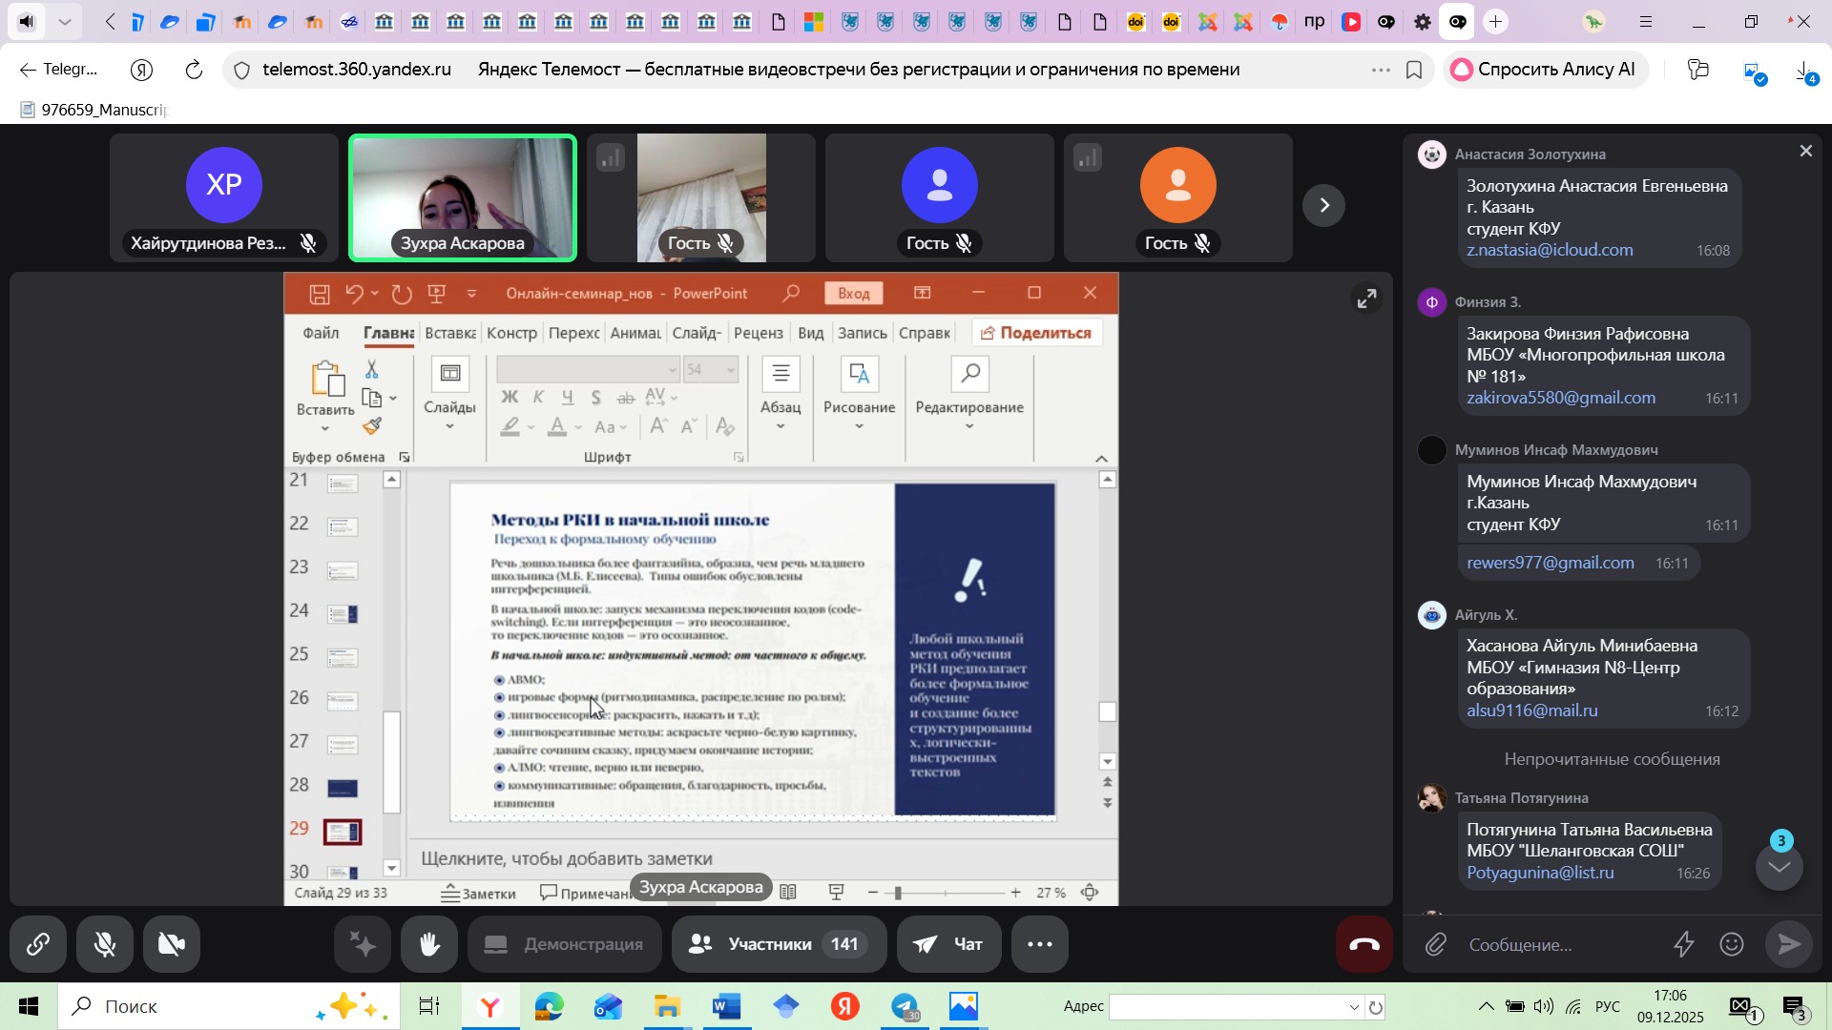1832x1030 pixels.
Task: Open z.nastasia@icloud.com email link
Action: [x=1550, y=250]
